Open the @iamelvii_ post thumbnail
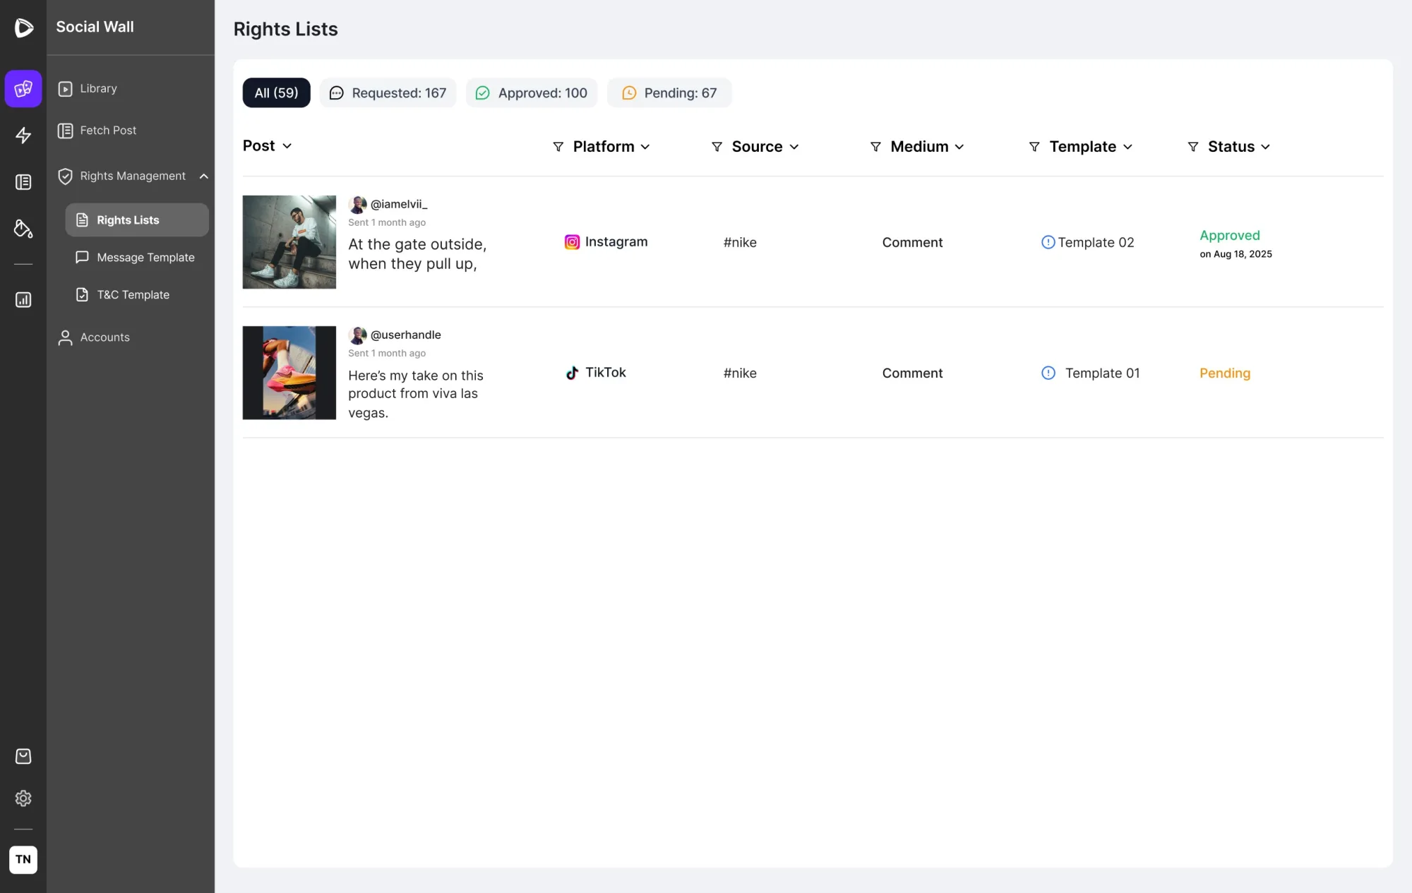This screenshot has height=893, width=1412. pos(289,242)
